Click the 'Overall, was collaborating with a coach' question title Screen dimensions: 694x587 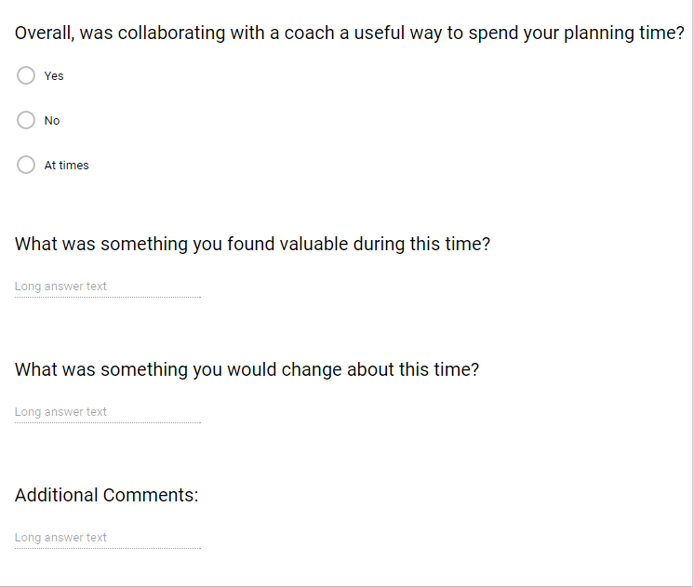349,33
